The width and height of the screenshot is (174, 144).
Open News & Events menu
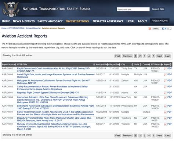pos(24,21)
